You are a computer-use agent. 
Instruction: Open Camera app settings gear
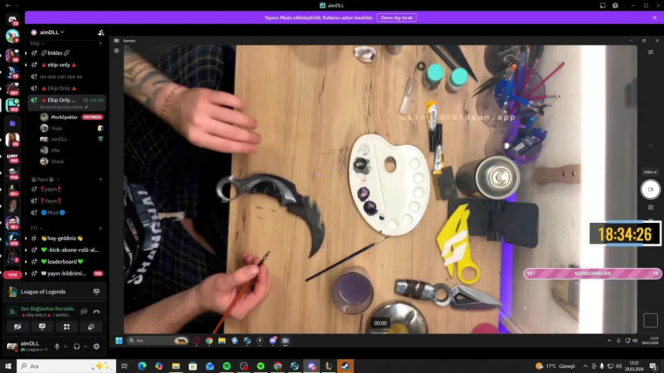(x=117, y=51)
